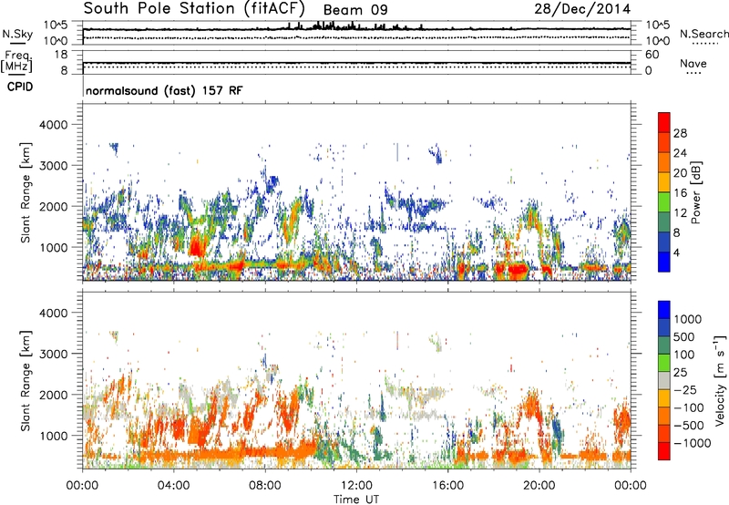Click the 'Time UT' axis title
729x505 pixels.
[356, 499]
